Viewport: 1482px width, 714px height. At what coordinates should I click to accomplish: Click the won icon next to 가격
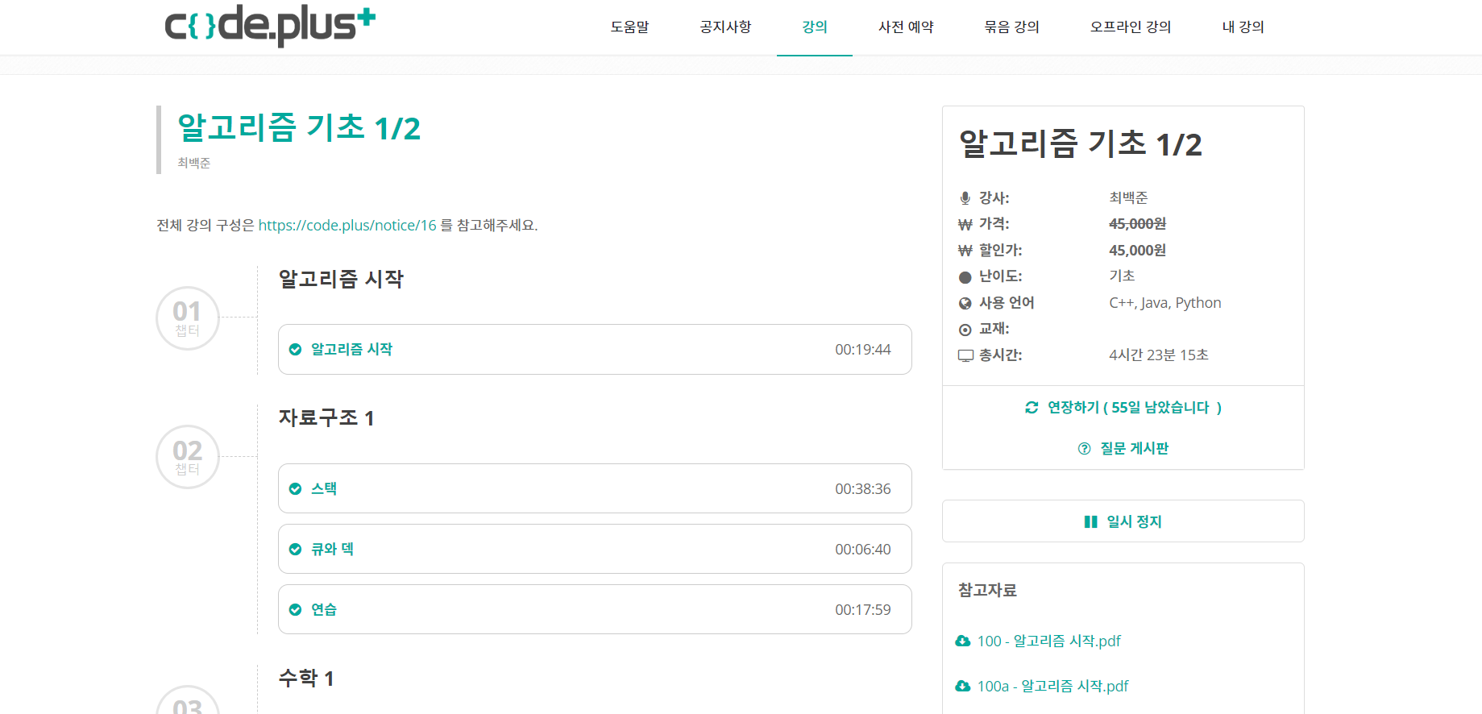965,225
